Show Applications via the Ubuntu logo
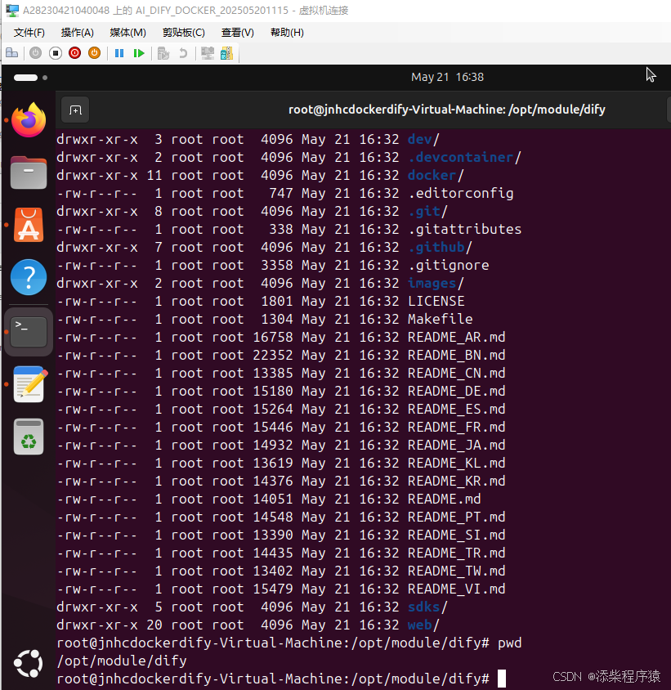The image size is (671, 690). 29,663
